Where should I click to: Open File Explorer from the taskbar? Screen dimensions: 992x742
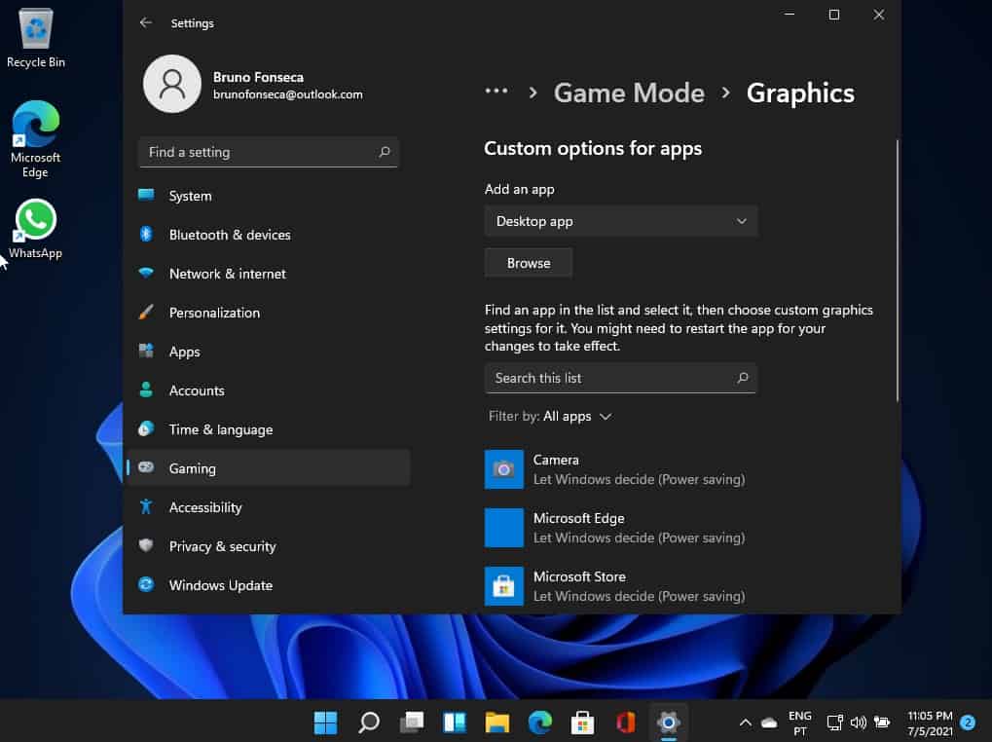tap(497, 722)
